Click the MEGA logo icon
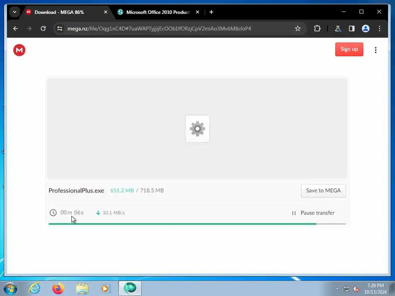395x296 pixels. pos(19,50)
